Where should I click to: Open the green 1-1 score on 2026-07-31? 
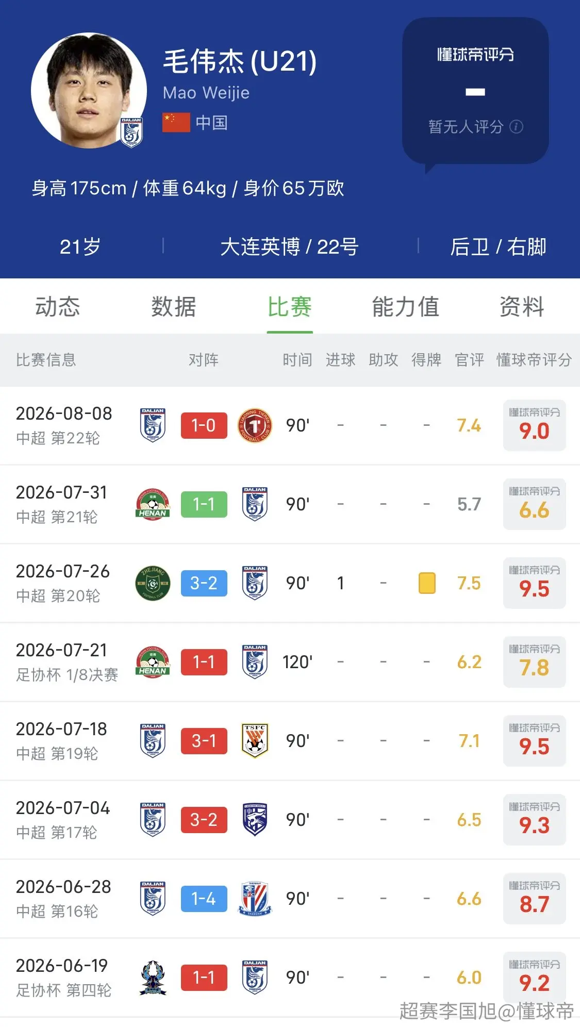[204, 504]
